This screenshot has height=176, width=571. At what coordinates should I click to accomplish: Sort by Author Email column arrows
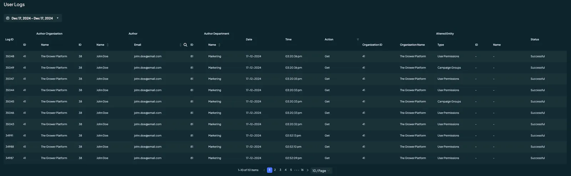pyautogui.click(x=181, y=45)
